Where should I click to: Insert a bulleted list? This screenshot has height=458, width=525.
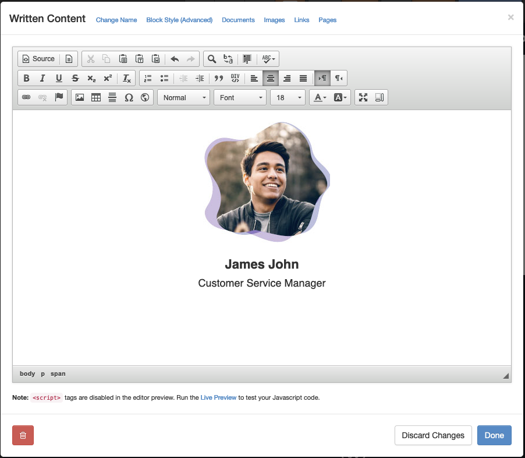point(164,79)
